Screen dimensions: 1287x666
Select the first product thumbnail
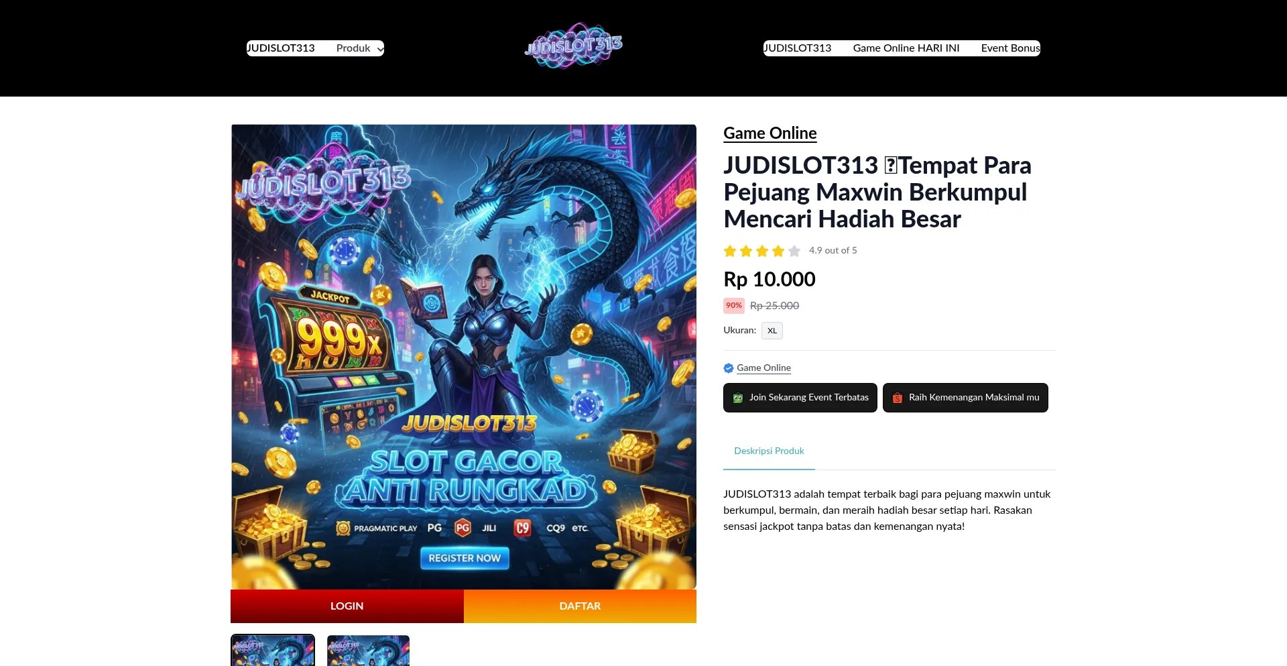[273, 651]
